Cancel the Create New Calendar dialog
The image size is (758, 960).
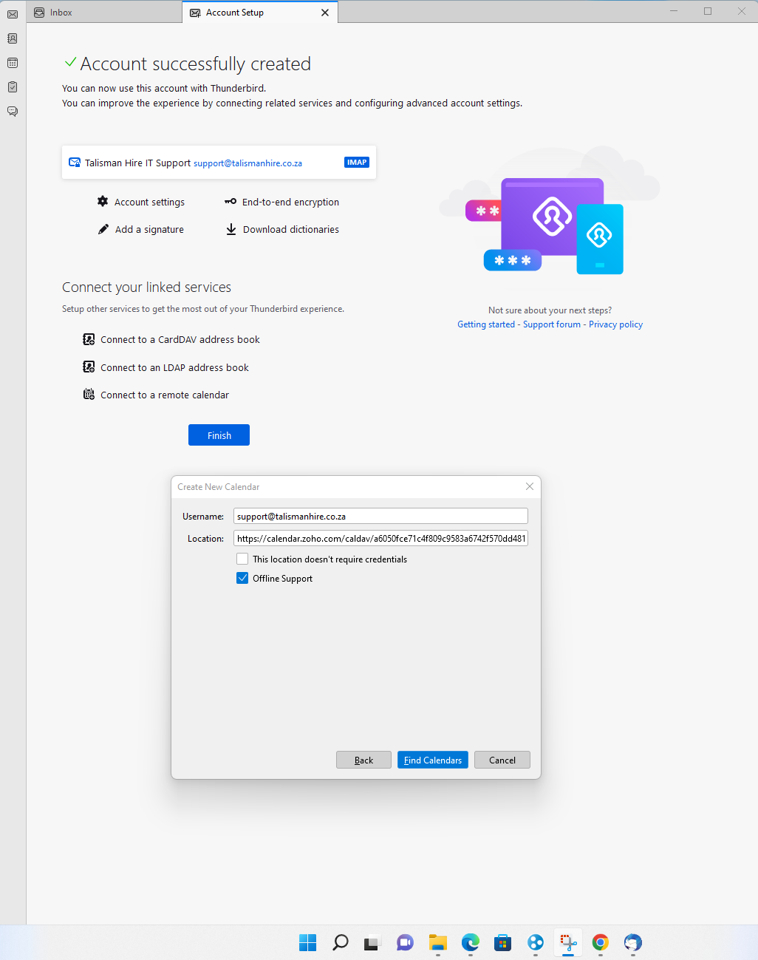(502, 760)
